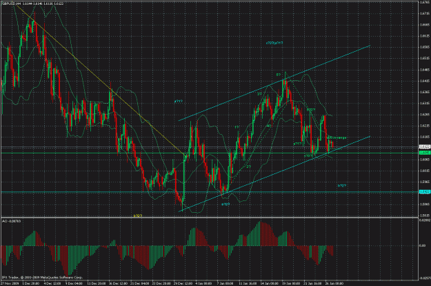Viewport: 431px width, 286px height.
Task: Click the yellow wave label at the chart bottom
Action: click(138, 216)
